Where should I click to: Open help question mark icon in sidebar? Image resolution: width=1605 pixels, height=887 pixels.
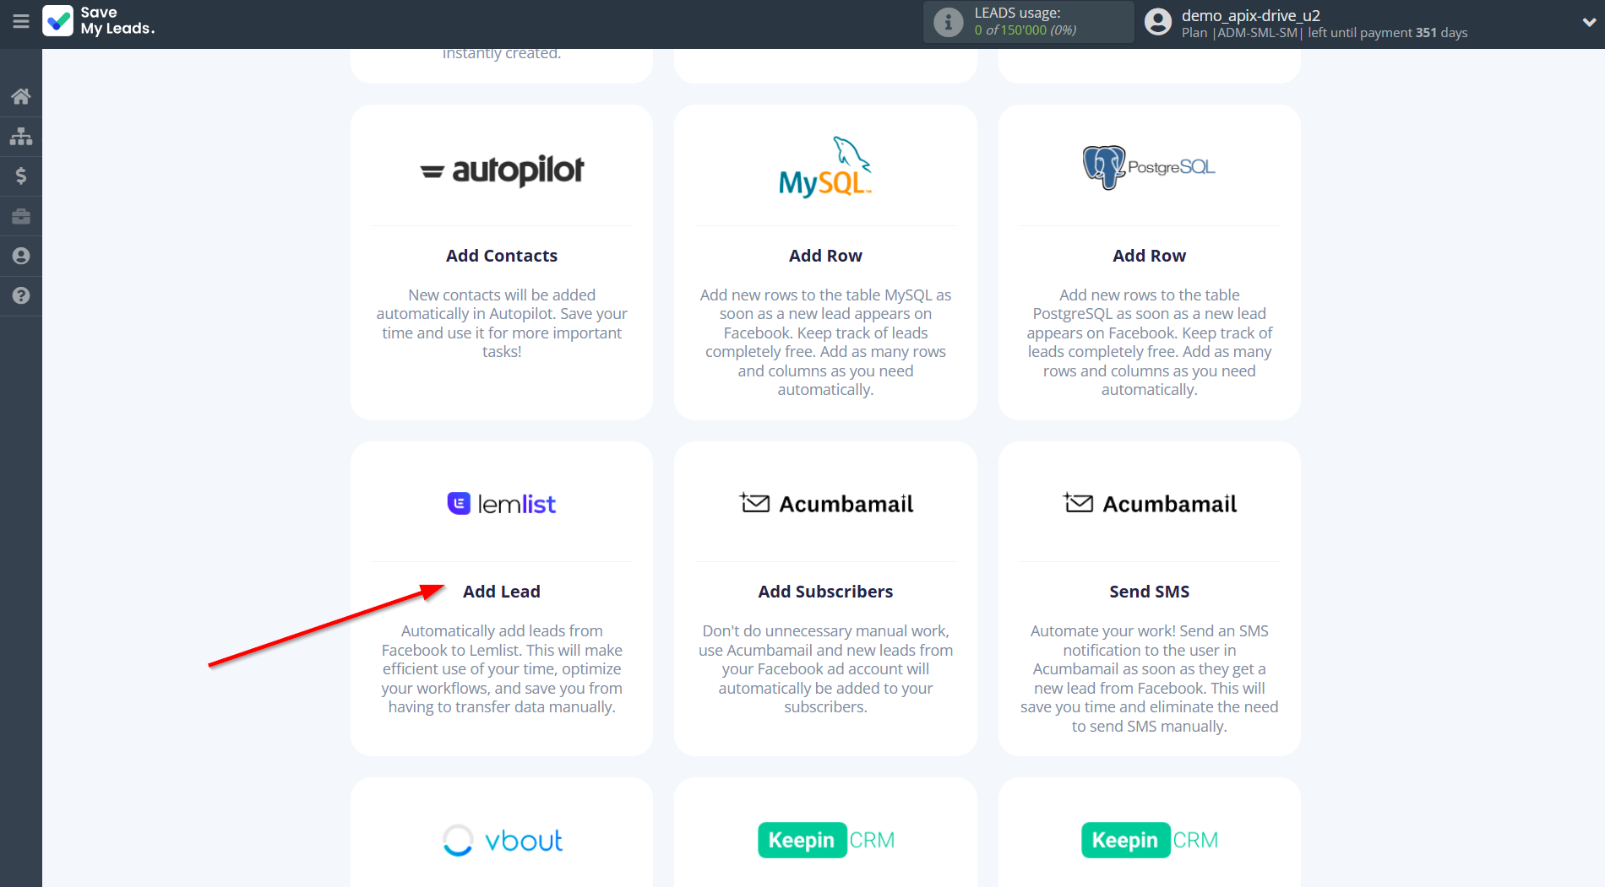point(21,295)
